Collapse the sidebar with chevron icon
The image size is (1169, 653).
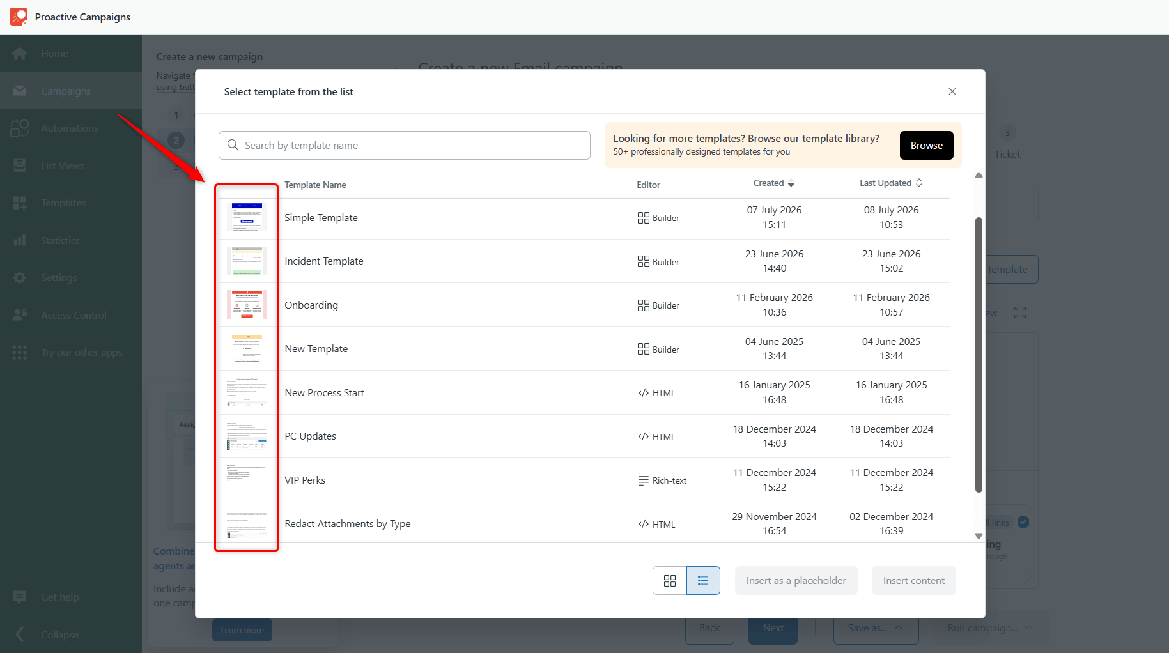click(20, 634)
